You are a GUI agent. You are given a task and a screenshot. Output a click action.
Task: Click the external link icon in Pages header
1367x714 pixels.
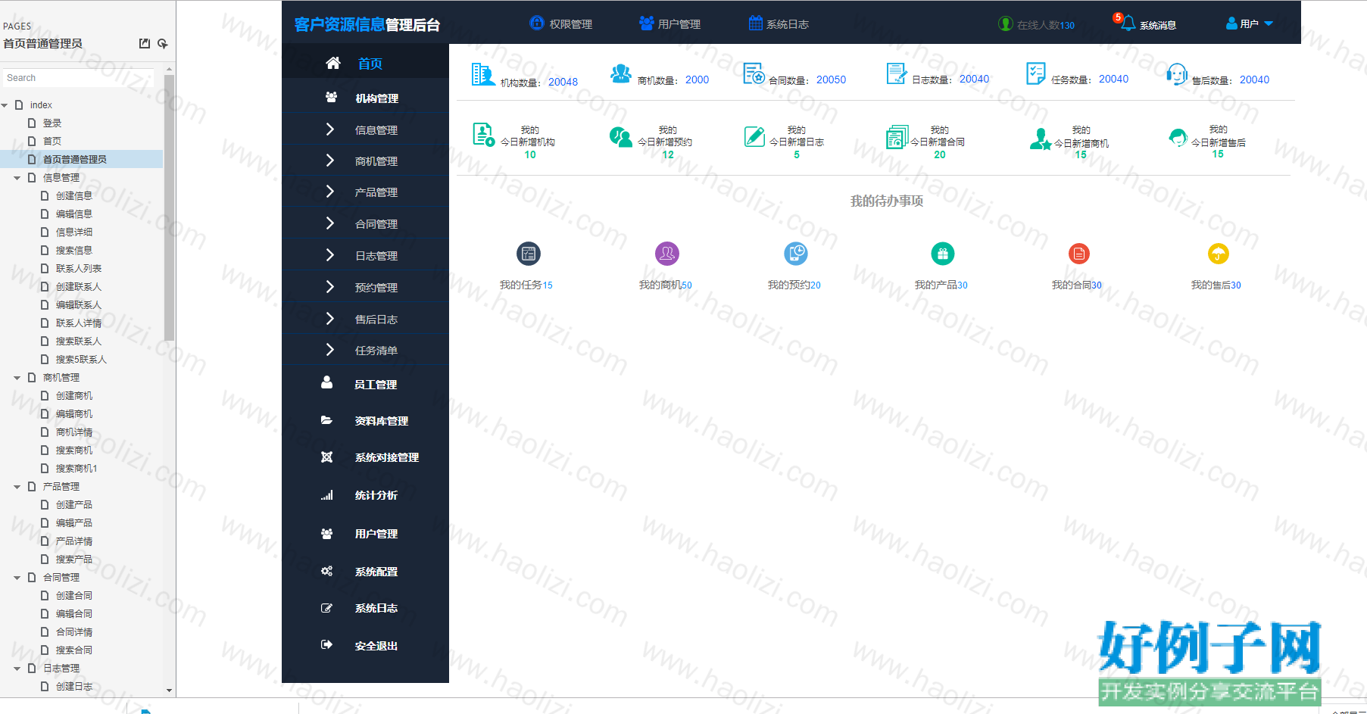pyautogui.click(x=145, y=44)
